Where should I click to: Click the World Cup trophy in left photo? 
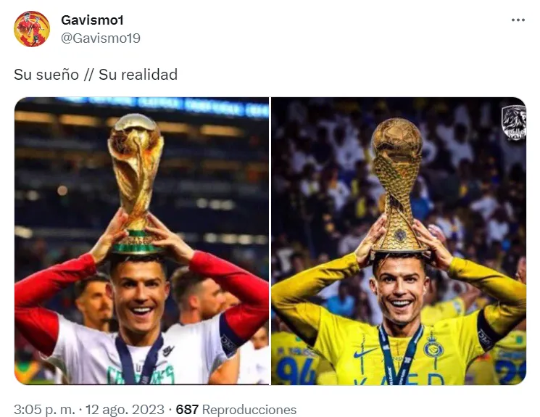point(136,183)
